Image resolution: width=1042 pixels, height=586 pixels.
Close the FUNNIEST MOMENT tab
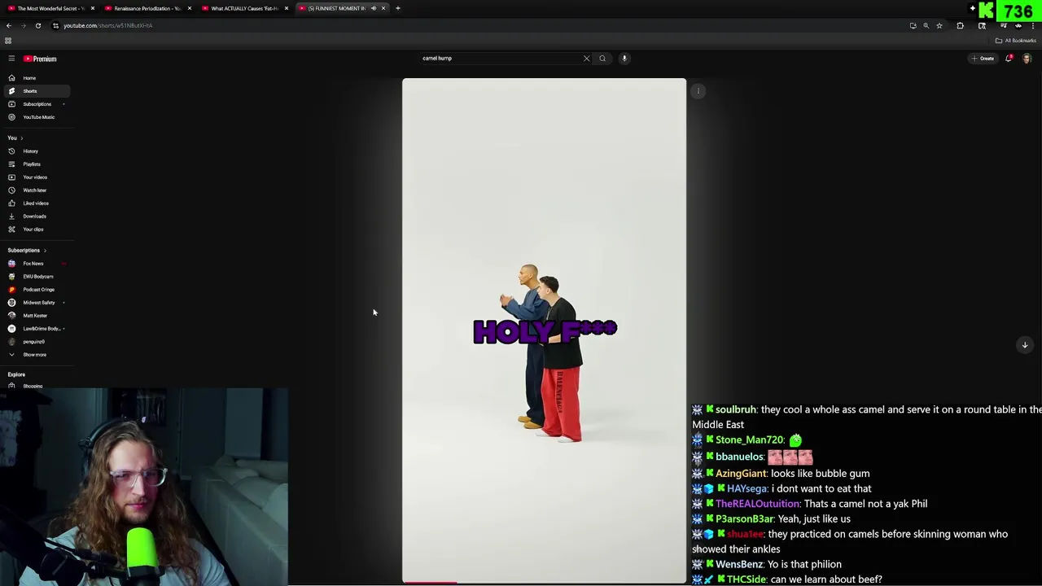(x=383, y=8)
